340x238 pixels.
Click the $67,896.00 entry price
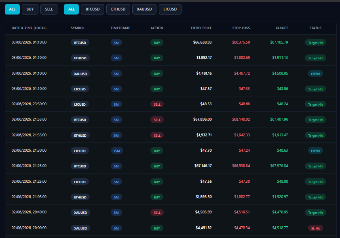pyautogui.click(x=202, y=119)
